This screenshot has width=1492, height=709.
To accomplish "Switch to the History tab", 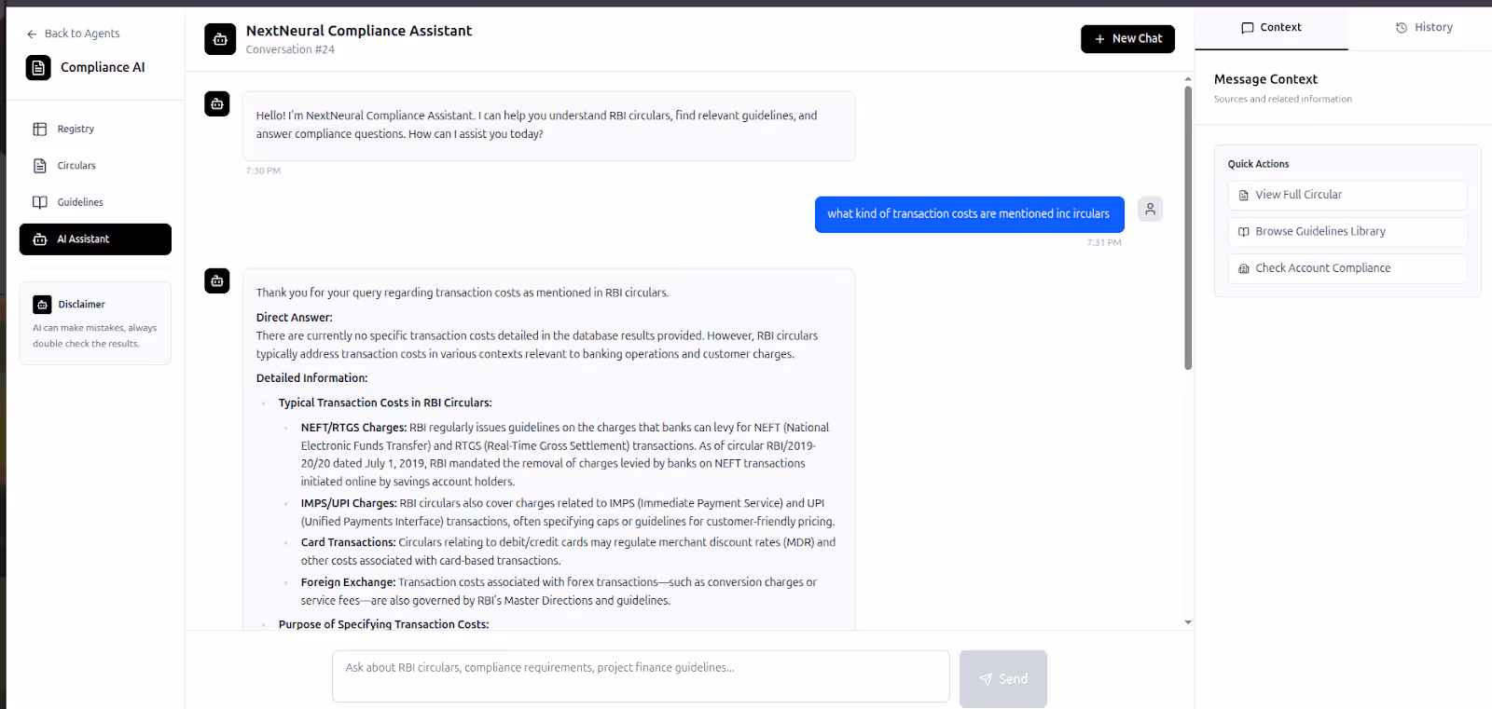I will coord(1424,28).
